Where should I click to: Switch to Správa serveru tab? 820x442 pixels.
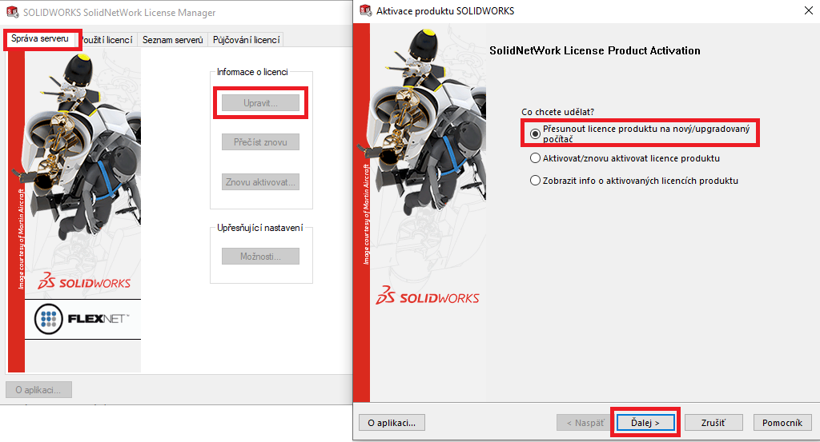40,39
